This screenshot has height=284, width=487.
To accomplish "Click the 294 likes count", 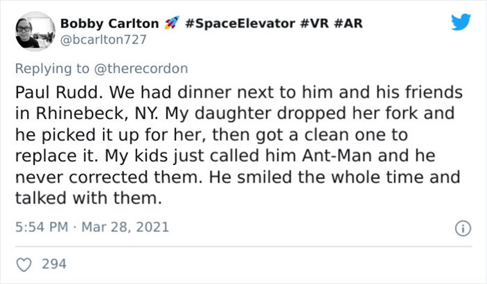I will 54,264.
